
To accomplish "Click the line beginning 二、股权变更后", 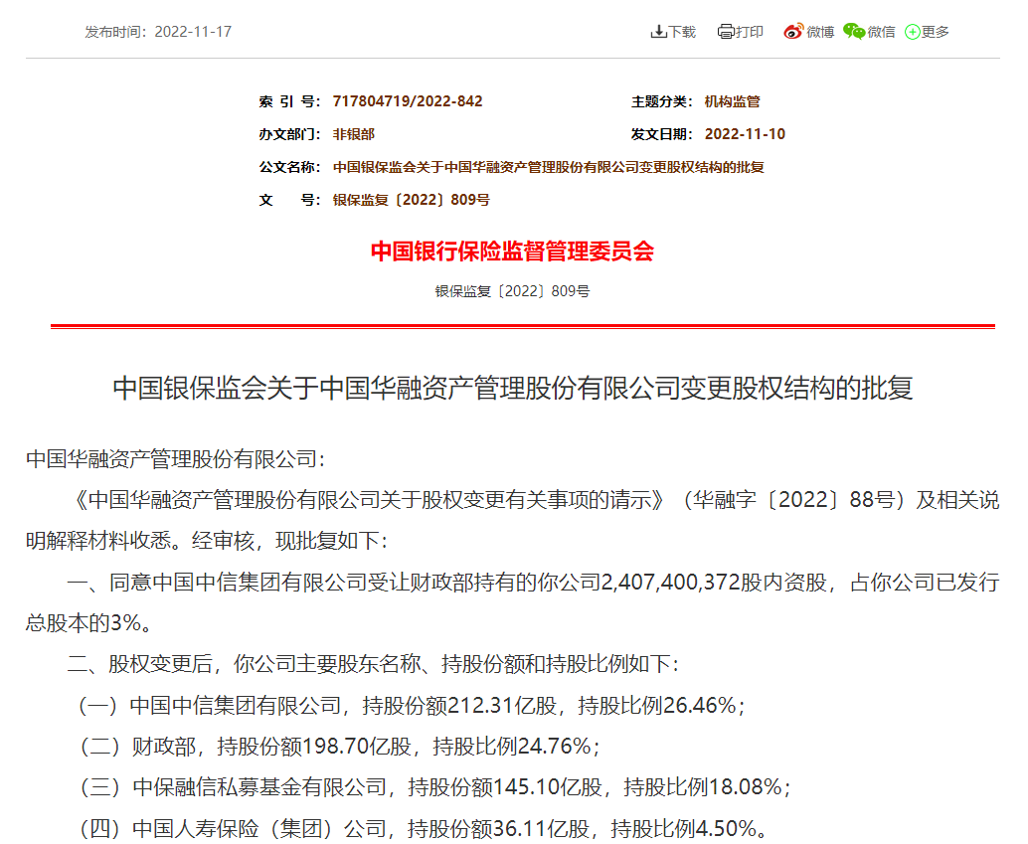I will click(373, 664).
